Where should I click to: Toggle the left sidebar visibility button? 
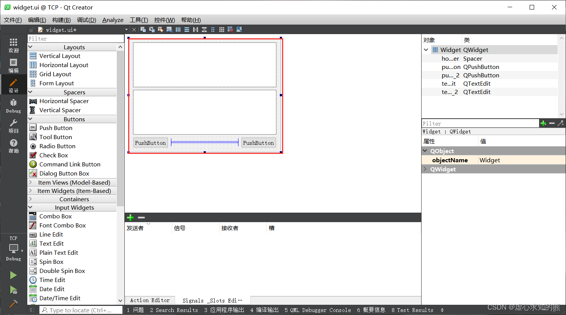click(32, 310)
